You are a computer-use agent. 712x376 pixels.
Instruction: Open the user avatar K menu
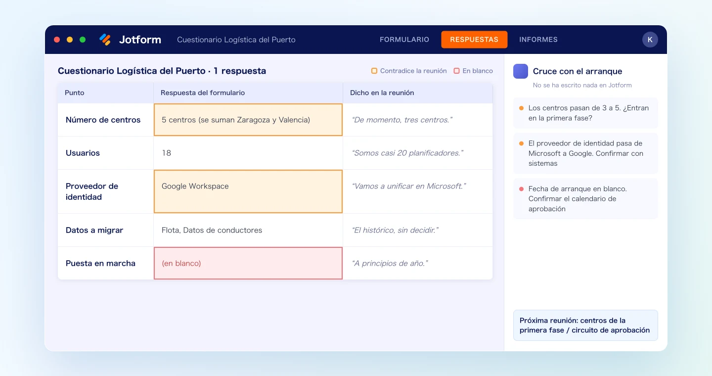click(x=650, y=40)
